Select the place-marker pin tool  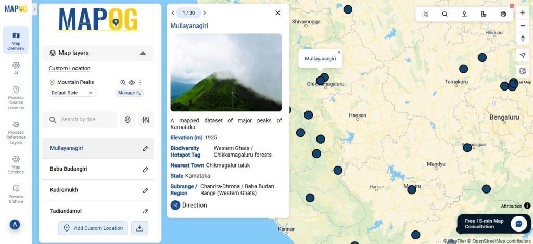point(464,14)
